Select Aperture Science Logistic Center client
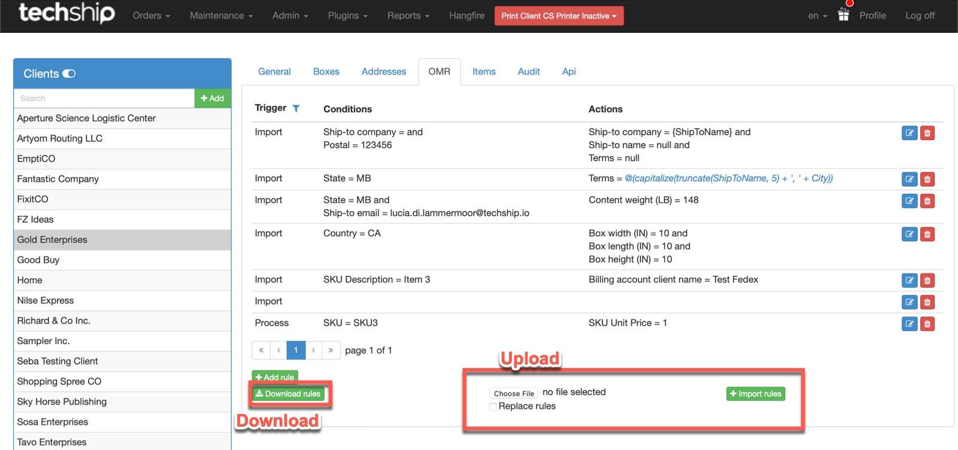The height and width of the screenshot is (450, 958). pos(122,118)
